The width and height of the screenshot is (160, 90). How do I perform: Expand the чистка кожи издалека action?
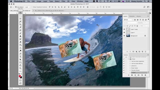[130, 61]
